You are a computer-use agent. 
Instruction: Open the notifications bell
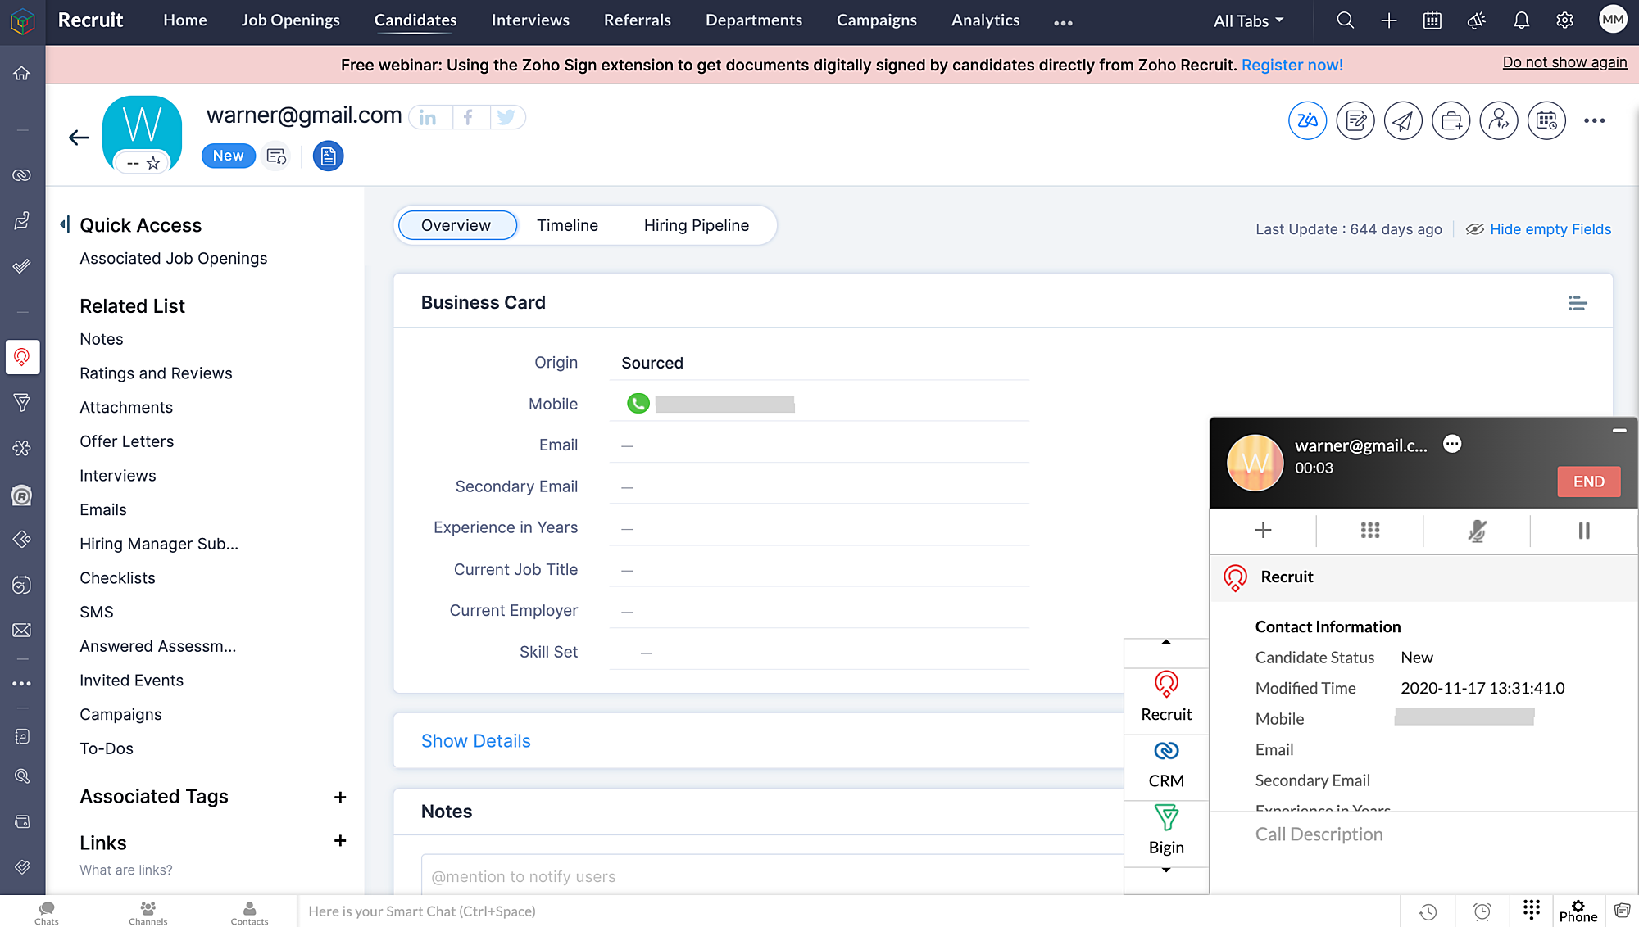click(x=1521, y=20)
